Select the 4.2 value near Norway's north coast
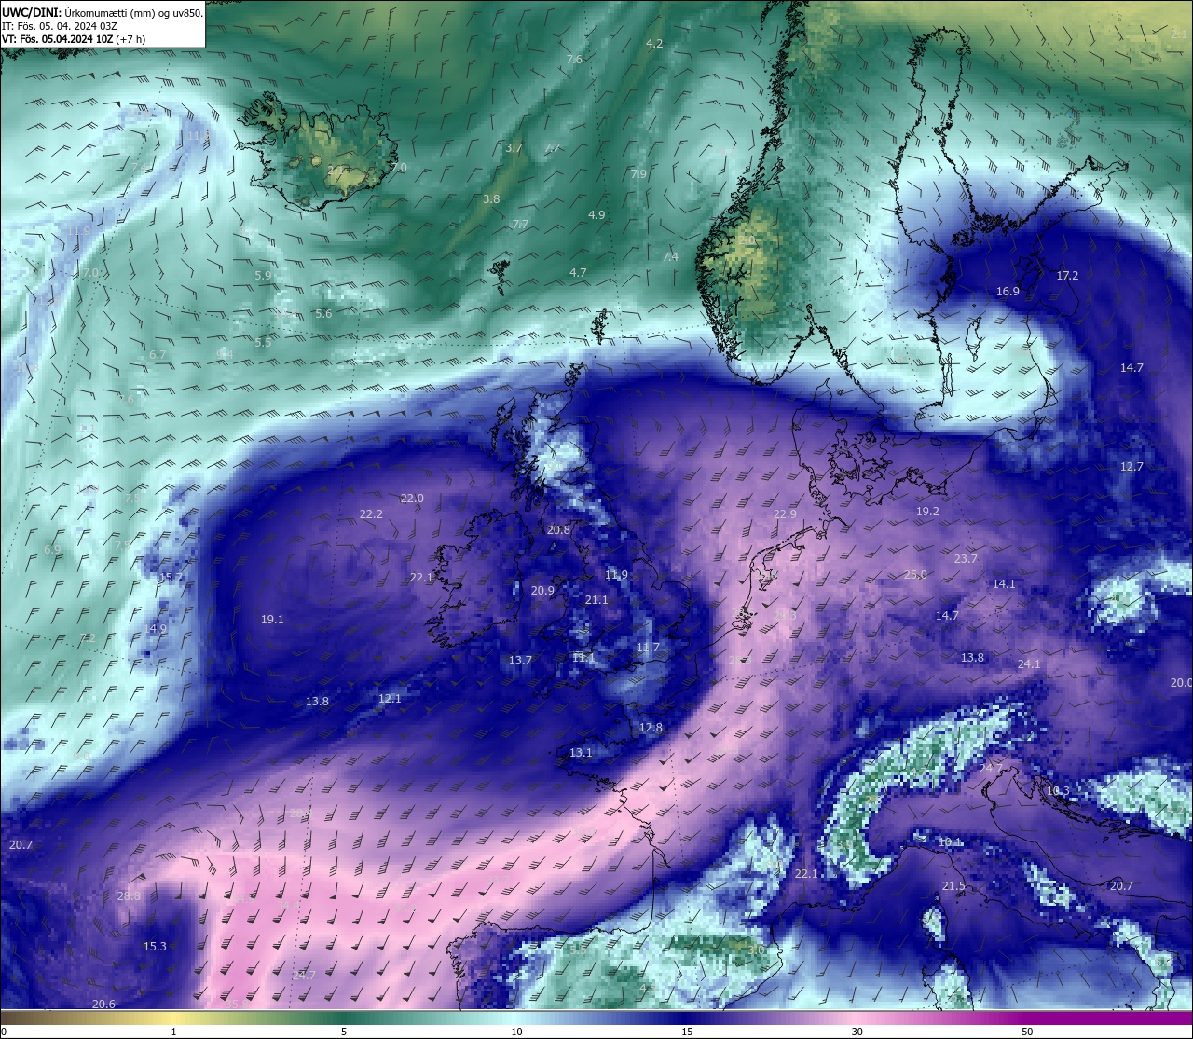Image resolution: width=1193 pixels, height=1039 pixels. 654,44
